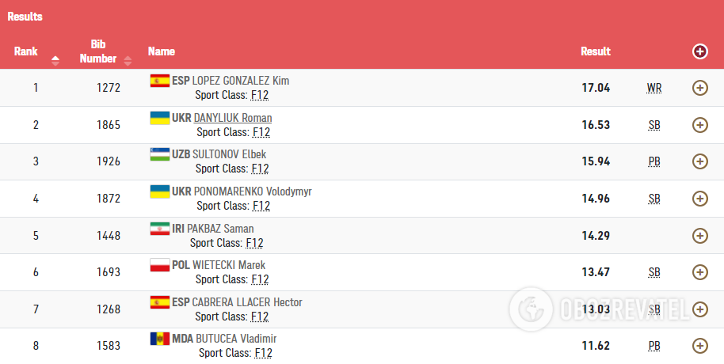This screenshot has width=724, height=364.
Task: Click the SB label on Wietecki's result
Action: [654, 272]
